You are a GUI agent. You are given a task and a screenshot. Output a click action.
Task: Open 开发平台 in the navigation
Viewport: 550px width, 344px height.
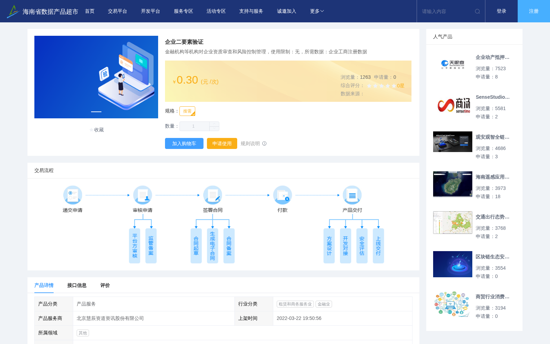151,11
